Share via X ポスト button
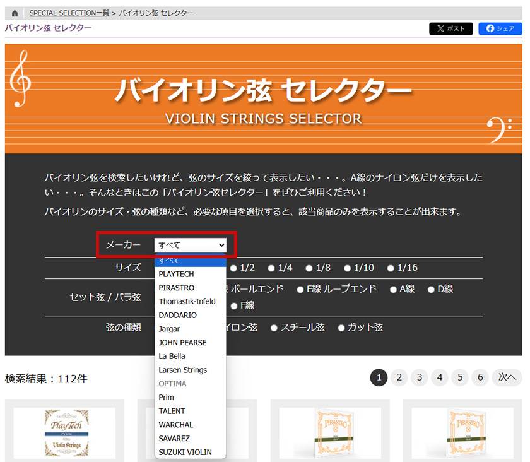 [451, 29]
